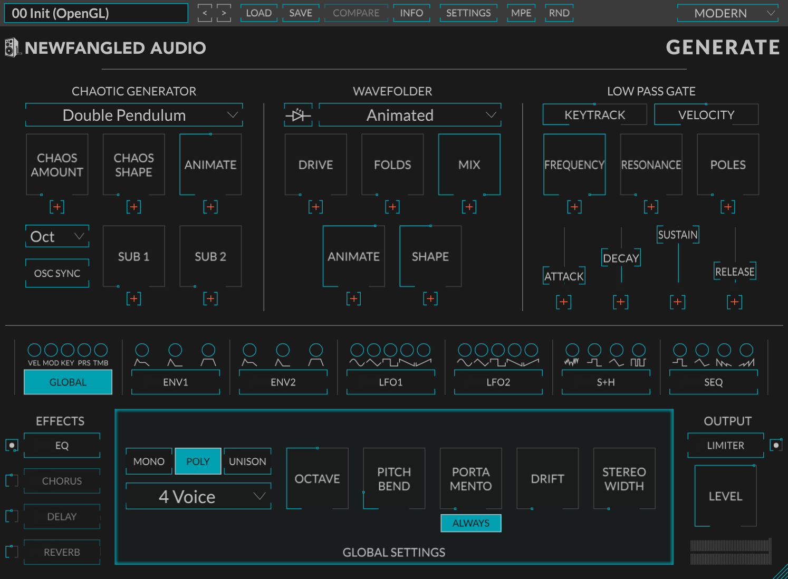Randomize preset with RND button

pos(559,13)
